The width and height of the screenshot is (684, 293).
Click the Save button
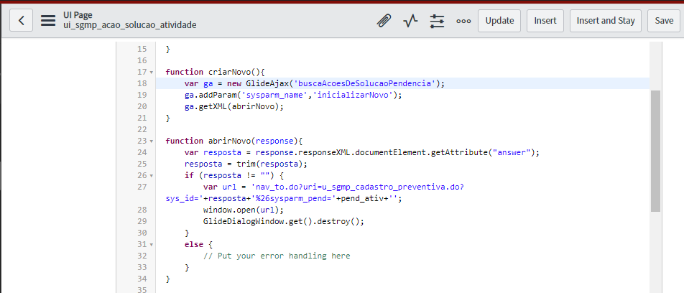pos(664,21)
